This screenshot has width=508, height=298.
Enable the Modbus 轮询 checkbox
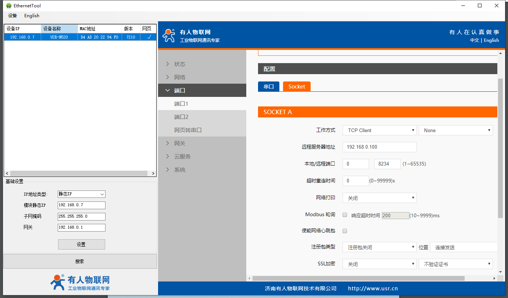point(345,215)
